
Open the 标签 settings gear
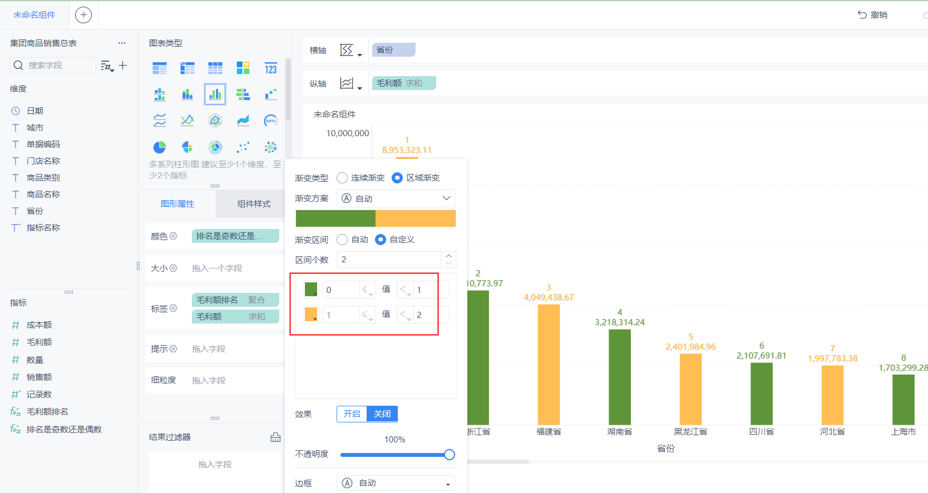[174, 308]
